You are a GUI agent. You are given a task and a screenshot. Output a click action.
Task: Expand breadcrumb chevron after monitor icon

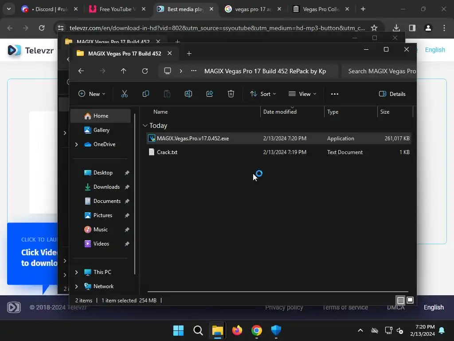tap(181, 71)
